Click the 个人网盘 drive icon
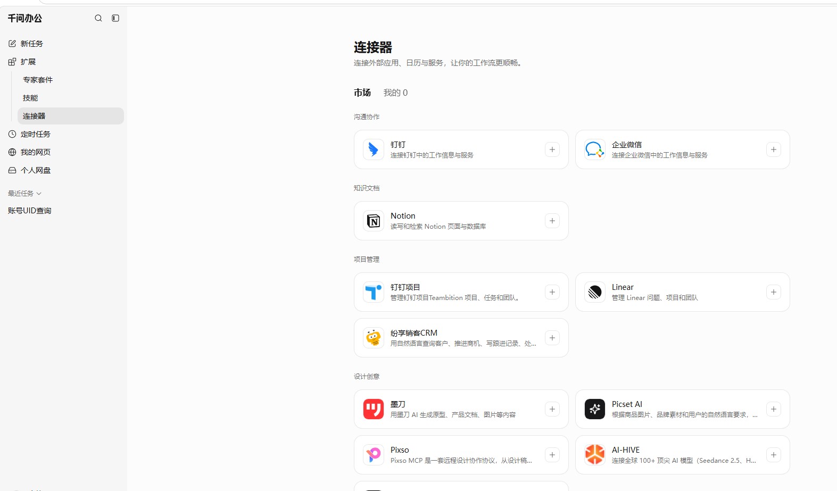The image size is (837, 491). click(12, 170)
